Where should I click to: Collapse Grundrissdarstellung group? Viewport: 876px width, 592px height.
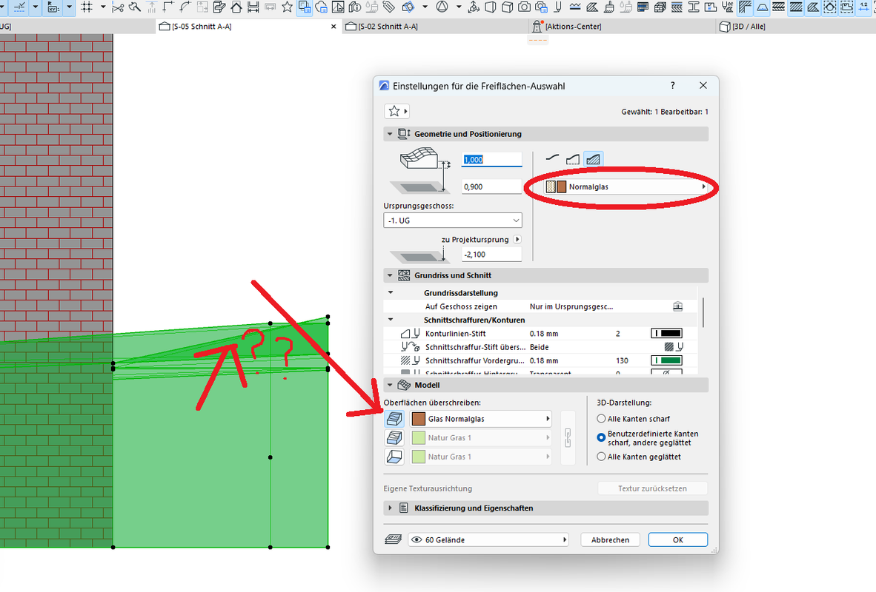(391, 292)
